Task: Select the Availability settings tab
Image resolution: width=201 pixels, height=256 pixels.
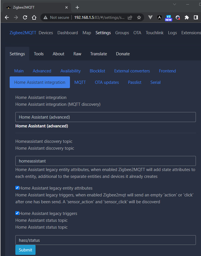Action: [71, 71]
